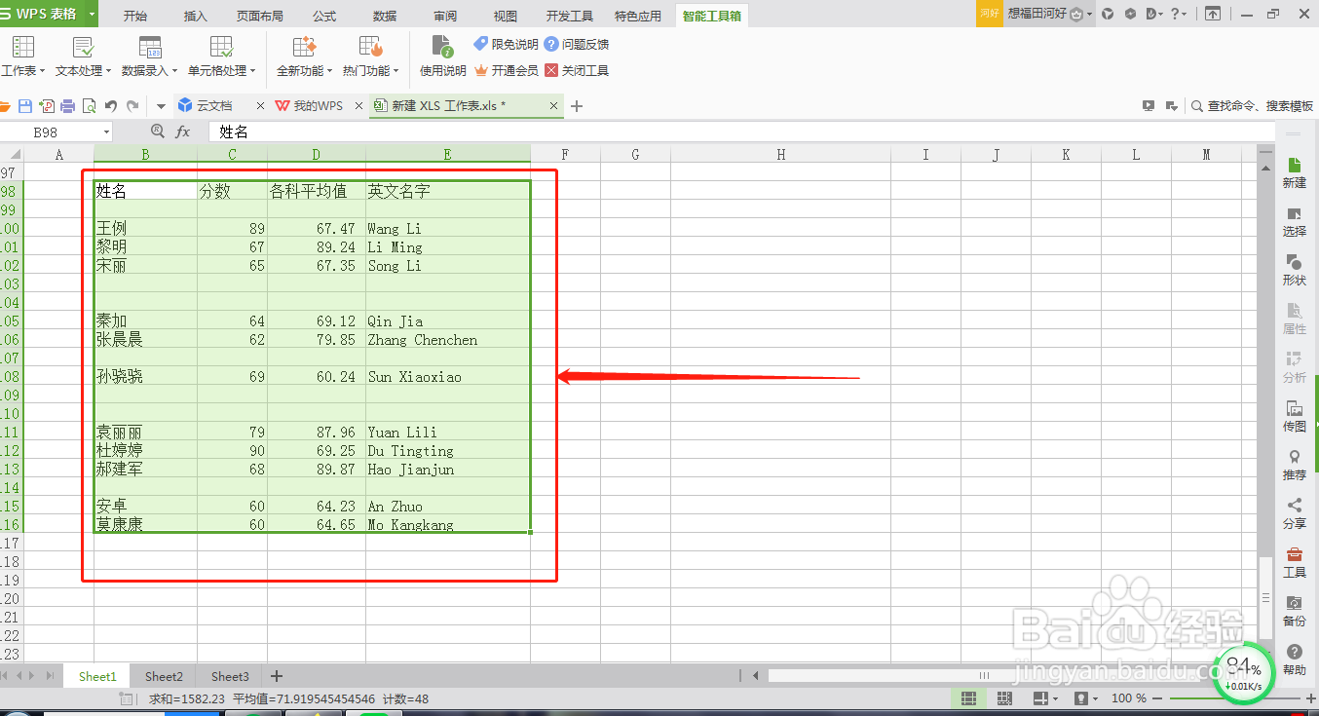Click the 100 % zoom level
The height and width of the screenshot is (716, 1319).
tap(1129, 698)
